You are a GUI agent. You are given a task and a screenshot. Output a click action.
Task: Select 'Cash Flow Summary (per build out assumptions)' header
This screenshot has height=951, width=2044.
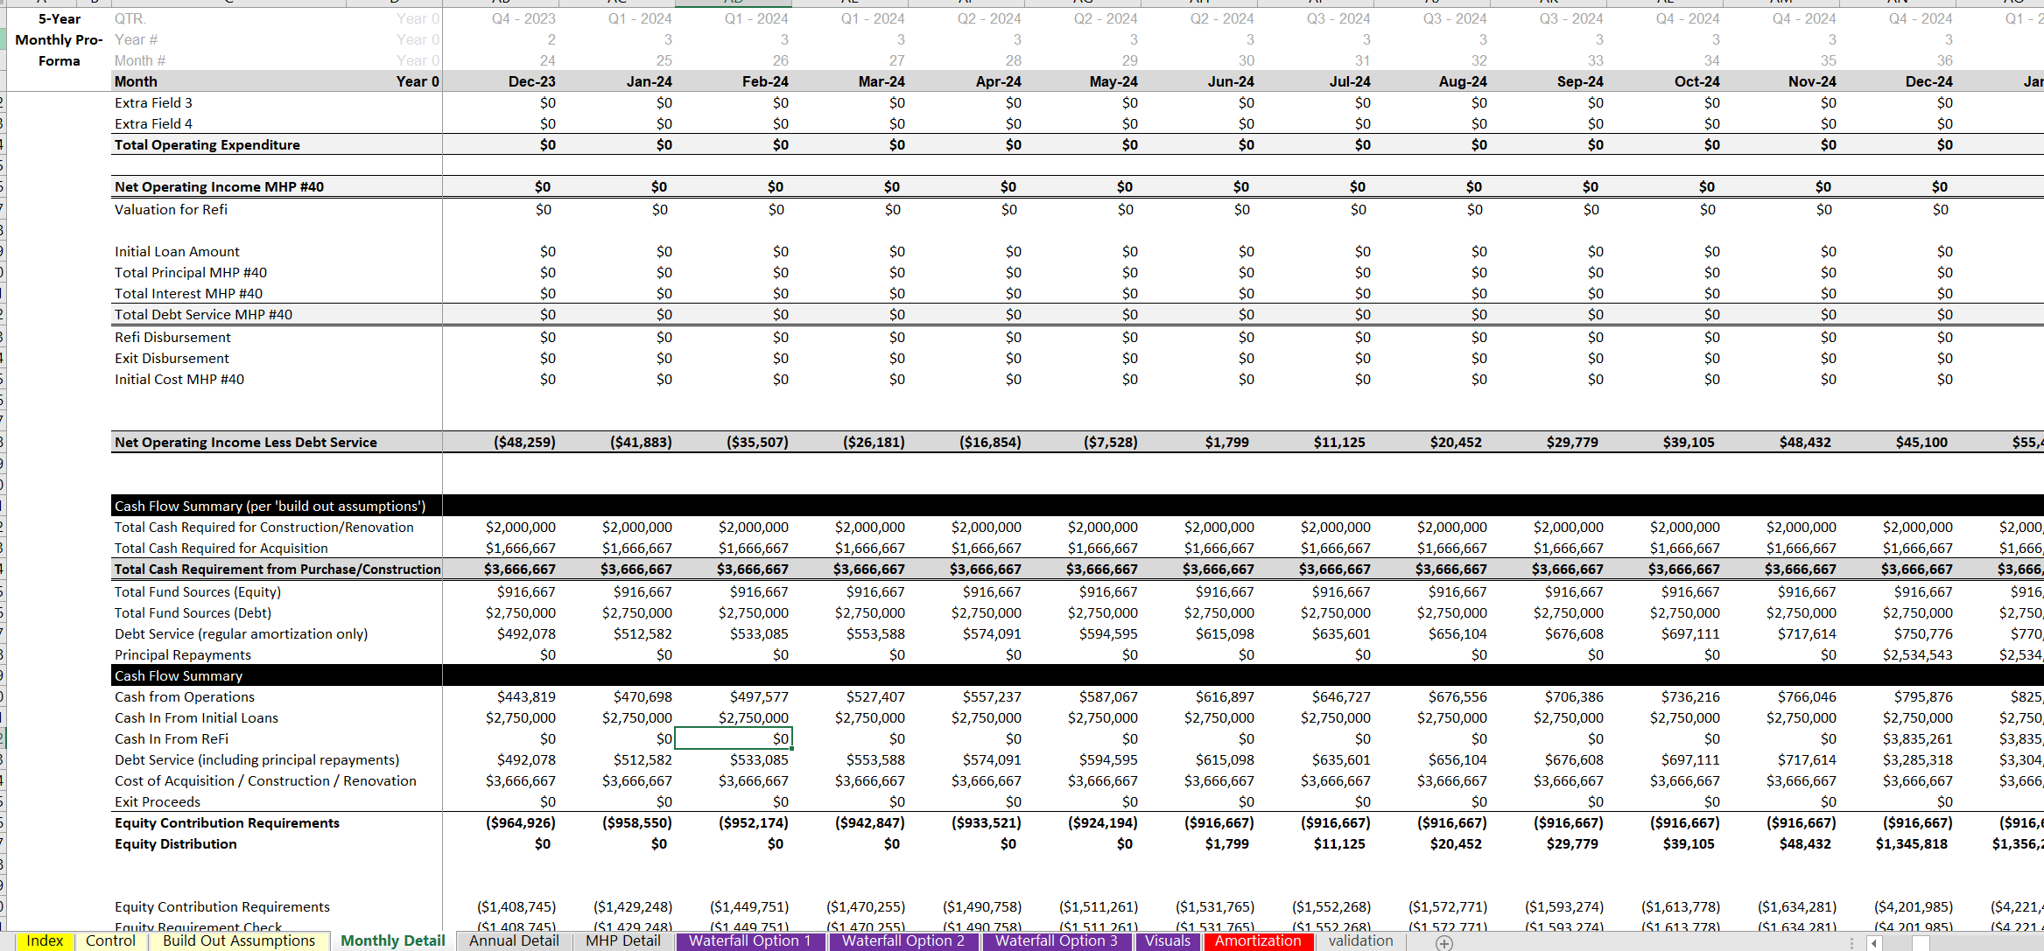[270, 506]
